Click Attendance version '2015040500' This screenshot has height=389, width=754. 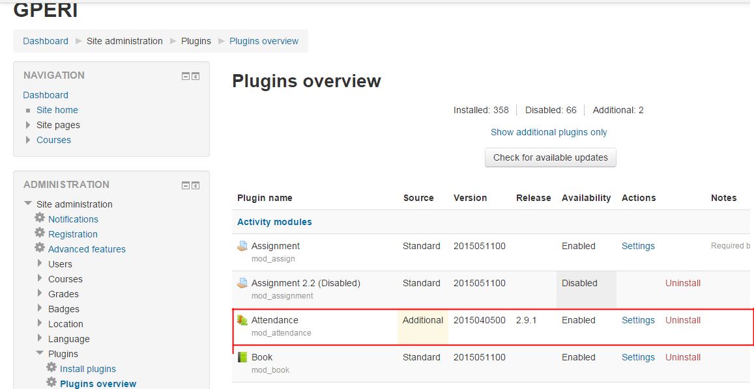(480, 320)
